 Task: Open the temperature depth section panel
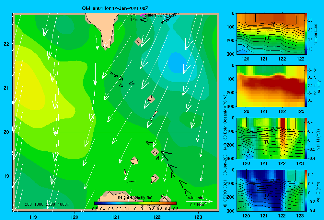(271, 34)
